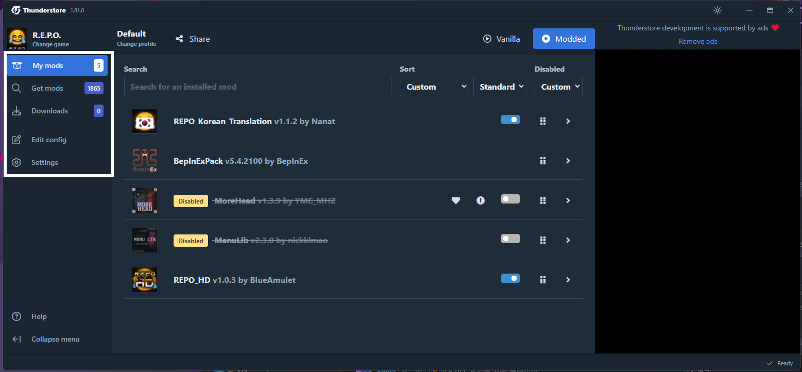Viewport: 802px width, 372px height.
Task: Go to Get mods in sidebar
Action: pyautogui.click(x=57, y=88)
